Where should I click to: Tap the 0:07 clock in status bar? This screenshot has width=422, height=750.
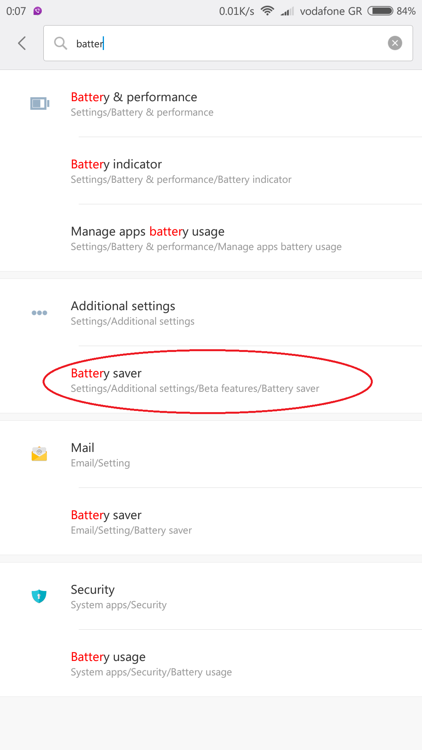tap(16, 11)
